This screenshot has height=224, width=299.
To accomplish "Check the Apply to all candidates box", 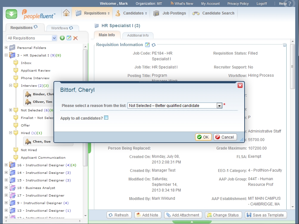I will tap(106, 118).
